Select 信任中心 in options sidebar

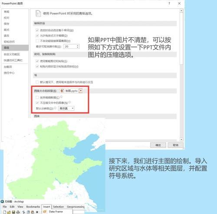click(9, 73)
